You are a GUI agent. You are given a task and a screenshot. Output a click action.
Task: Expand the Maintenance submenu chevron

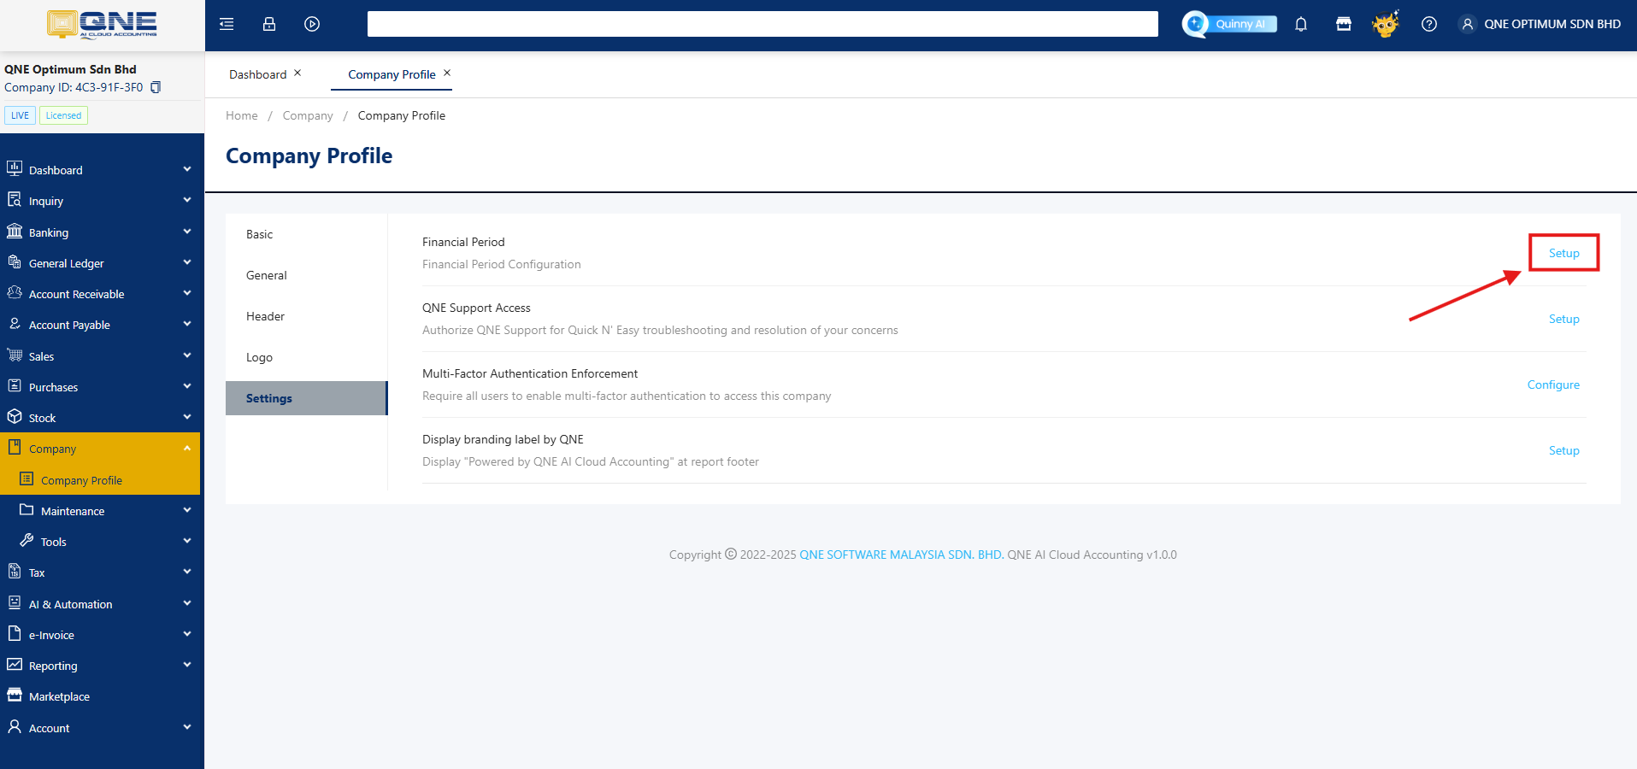tap(187, 510)
